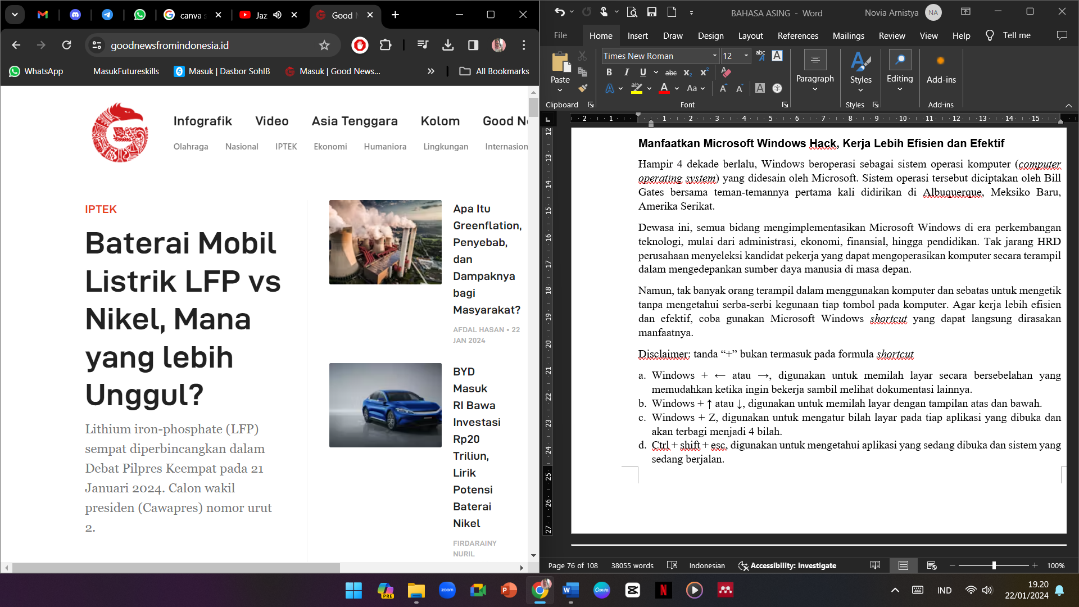Open Font dialog launcher
The width and height of the screenshot is (1079, 607).
click(785, 105)
